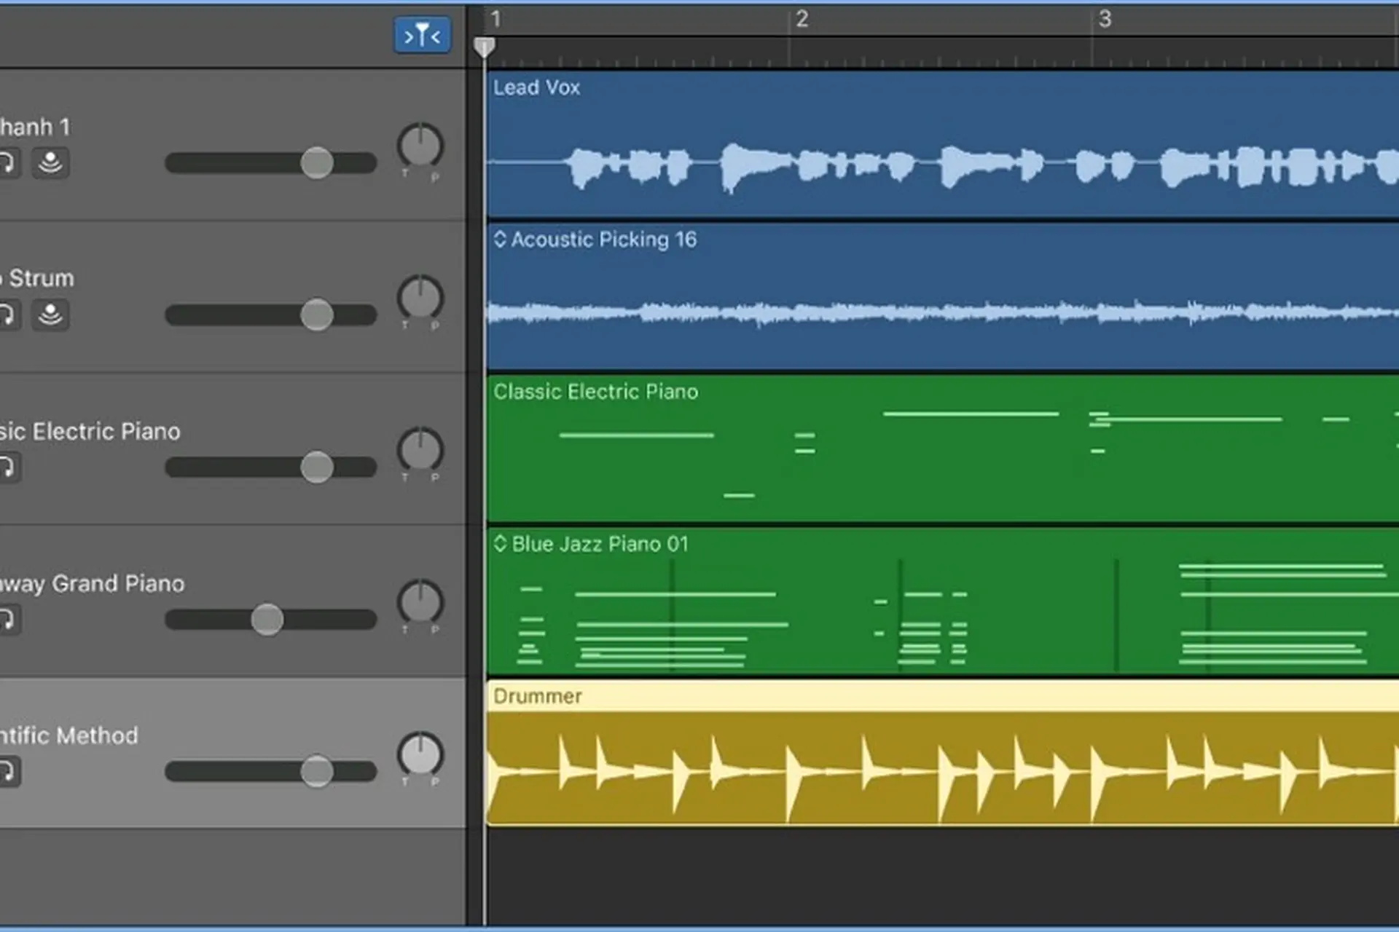Select the Drummer region
The height and width of the screenshot is (932, 1399).
(x=943, y=753)
